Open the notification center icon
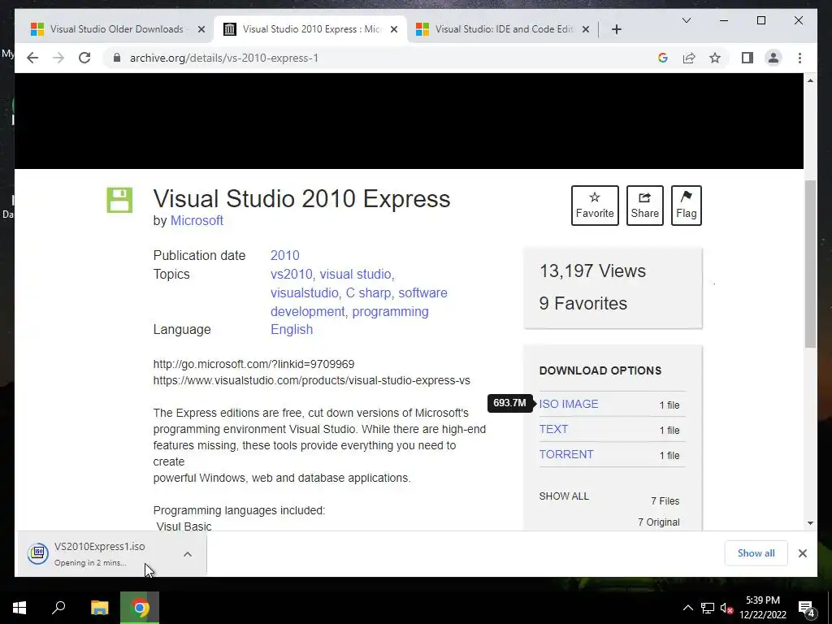The image size is (832, 624). click(x=806, y=608)
